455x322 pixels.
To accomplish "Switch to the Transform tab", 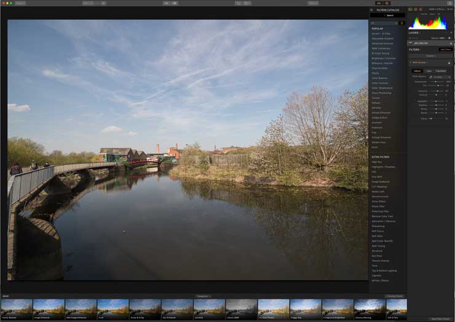I will point(440,71).
